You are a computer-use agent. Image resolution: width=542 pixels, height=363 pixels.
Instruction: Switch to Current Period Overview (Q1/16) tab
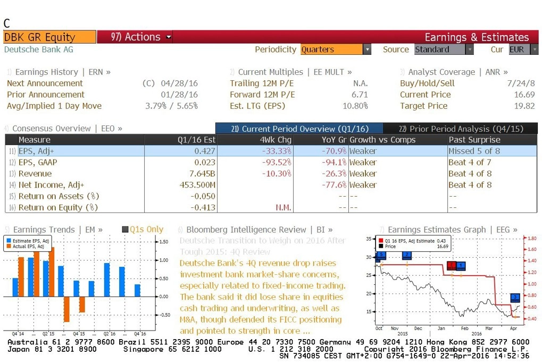point(299,129)
